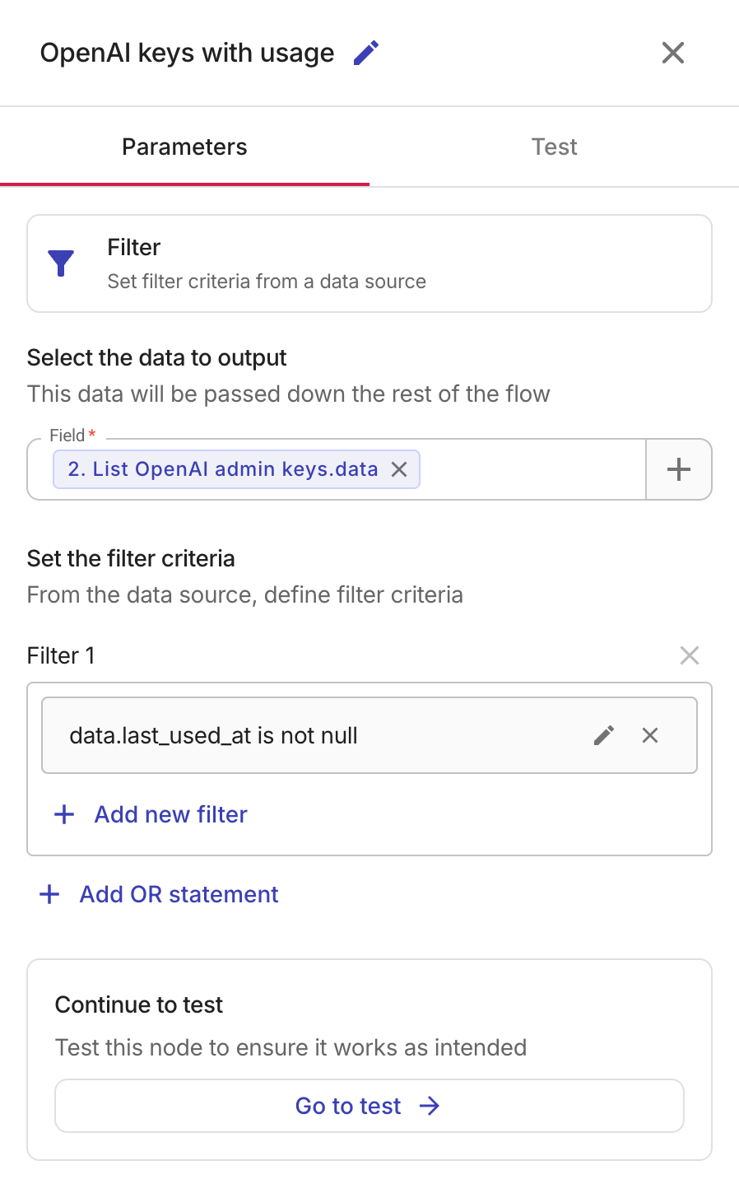The width and height of the screenshot is (739, 1193).
Task: Click Add OR statement
Action: [159, 894]
